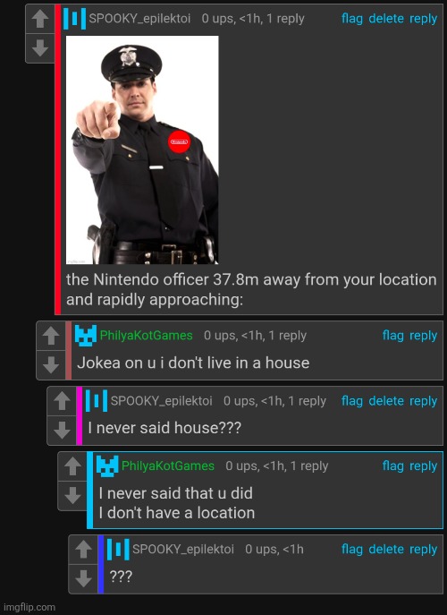Open SPOOKY_epilektoi profile on the top comment

139,19
